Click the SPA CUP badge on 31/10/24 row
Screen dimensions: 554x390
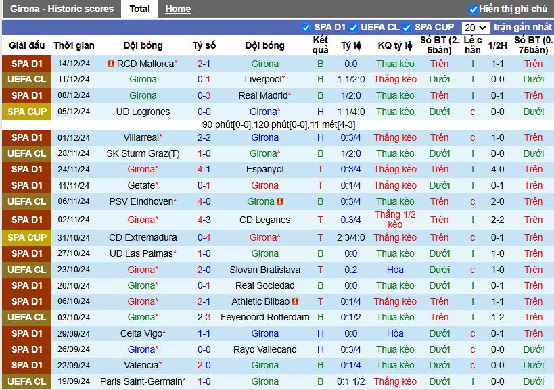[27, 237]
